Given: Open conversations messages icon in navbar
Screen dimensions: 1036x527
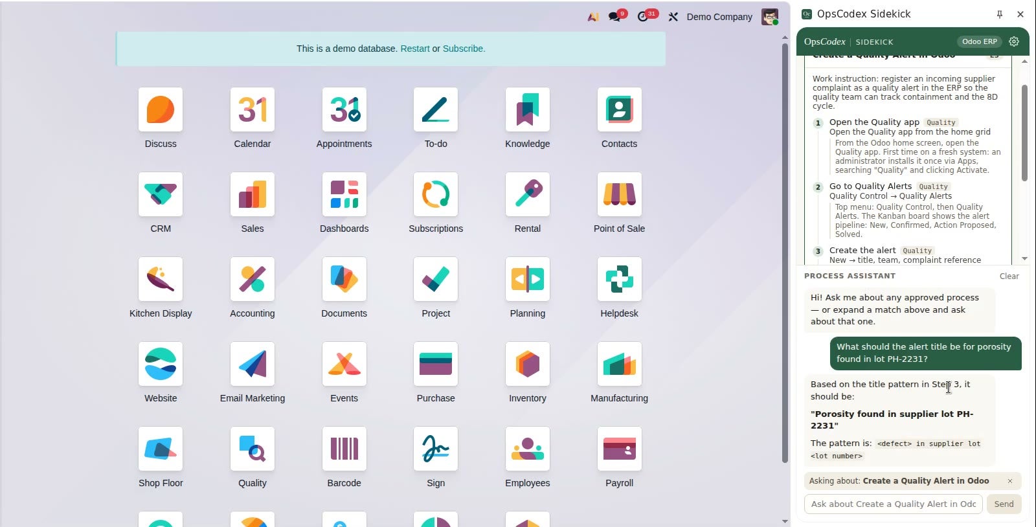Looking at the screenshot, I should [x=616, y=16].
